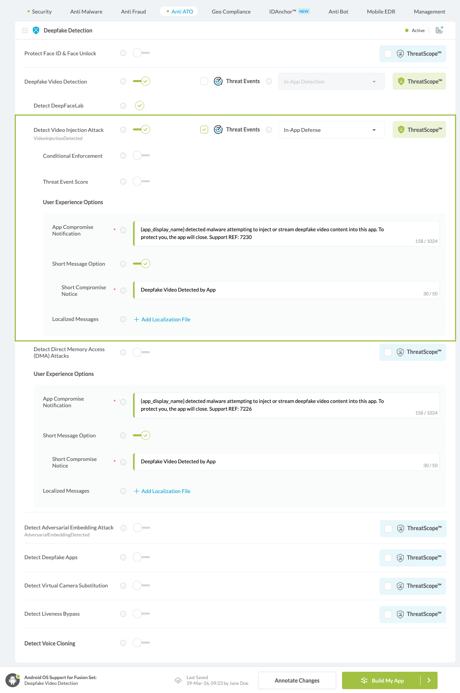
Task: Enable the Conditional Enforcement toggle
Action: click(141, 155)
